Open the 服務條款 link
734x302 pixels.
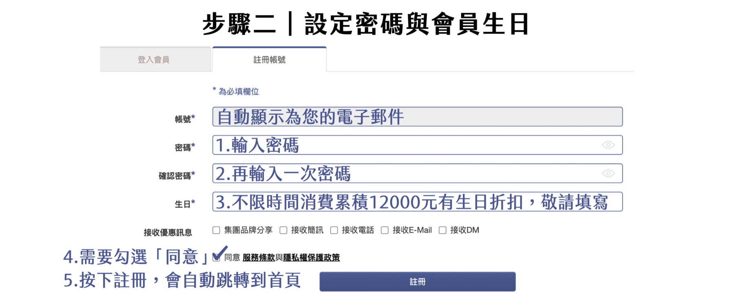(259, 258)
